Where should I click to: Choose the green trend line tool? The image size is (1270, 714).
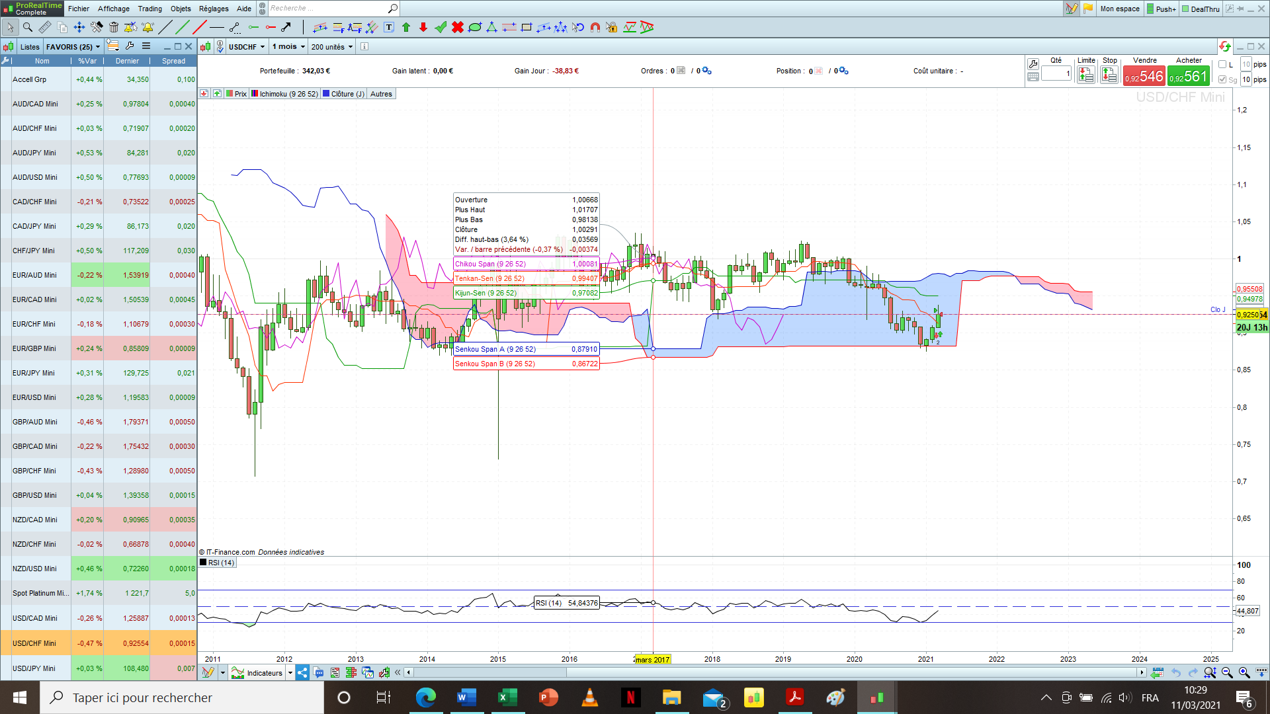(x=183, y=27)
